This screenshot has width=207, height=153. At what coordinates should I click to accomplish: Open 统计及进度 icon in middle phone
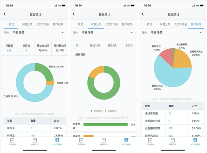(x=126, y=141)
